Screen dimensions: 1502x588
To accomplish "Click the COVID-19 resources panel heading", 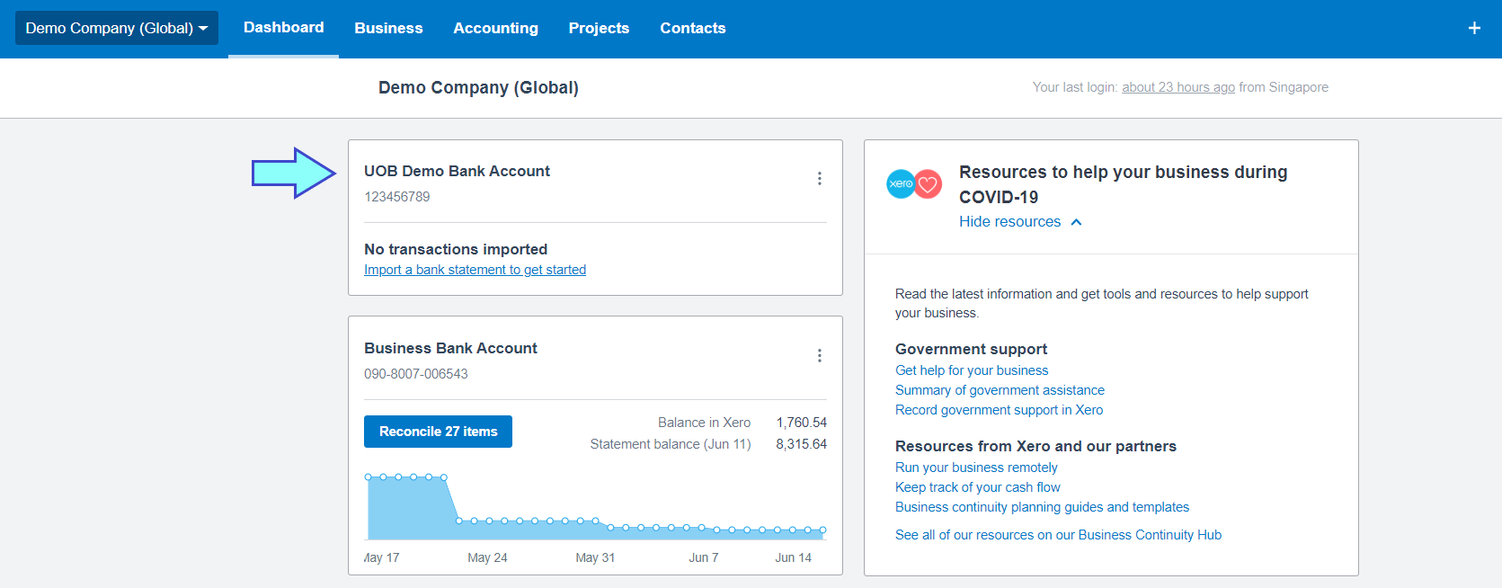I will pos(1123,184).
